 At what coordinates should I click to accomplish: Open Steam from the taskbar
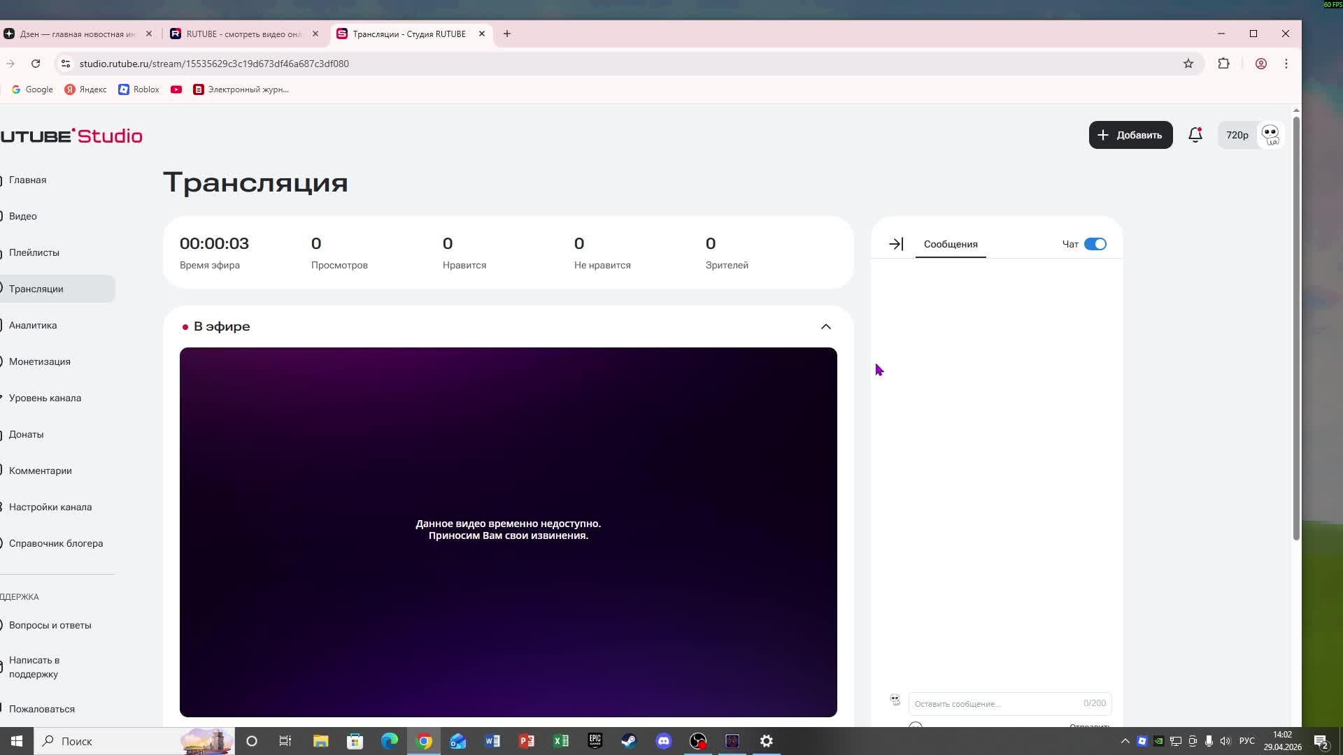click(629, 741)
